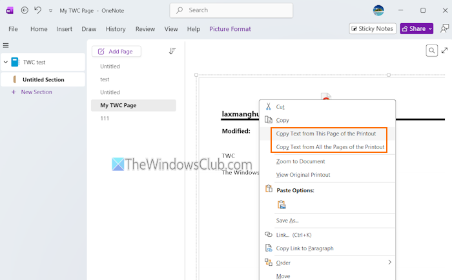This screenshot has width=452, height=280.
Task: Click the top-middle resize handle of printout
Action: pos(389,75)
